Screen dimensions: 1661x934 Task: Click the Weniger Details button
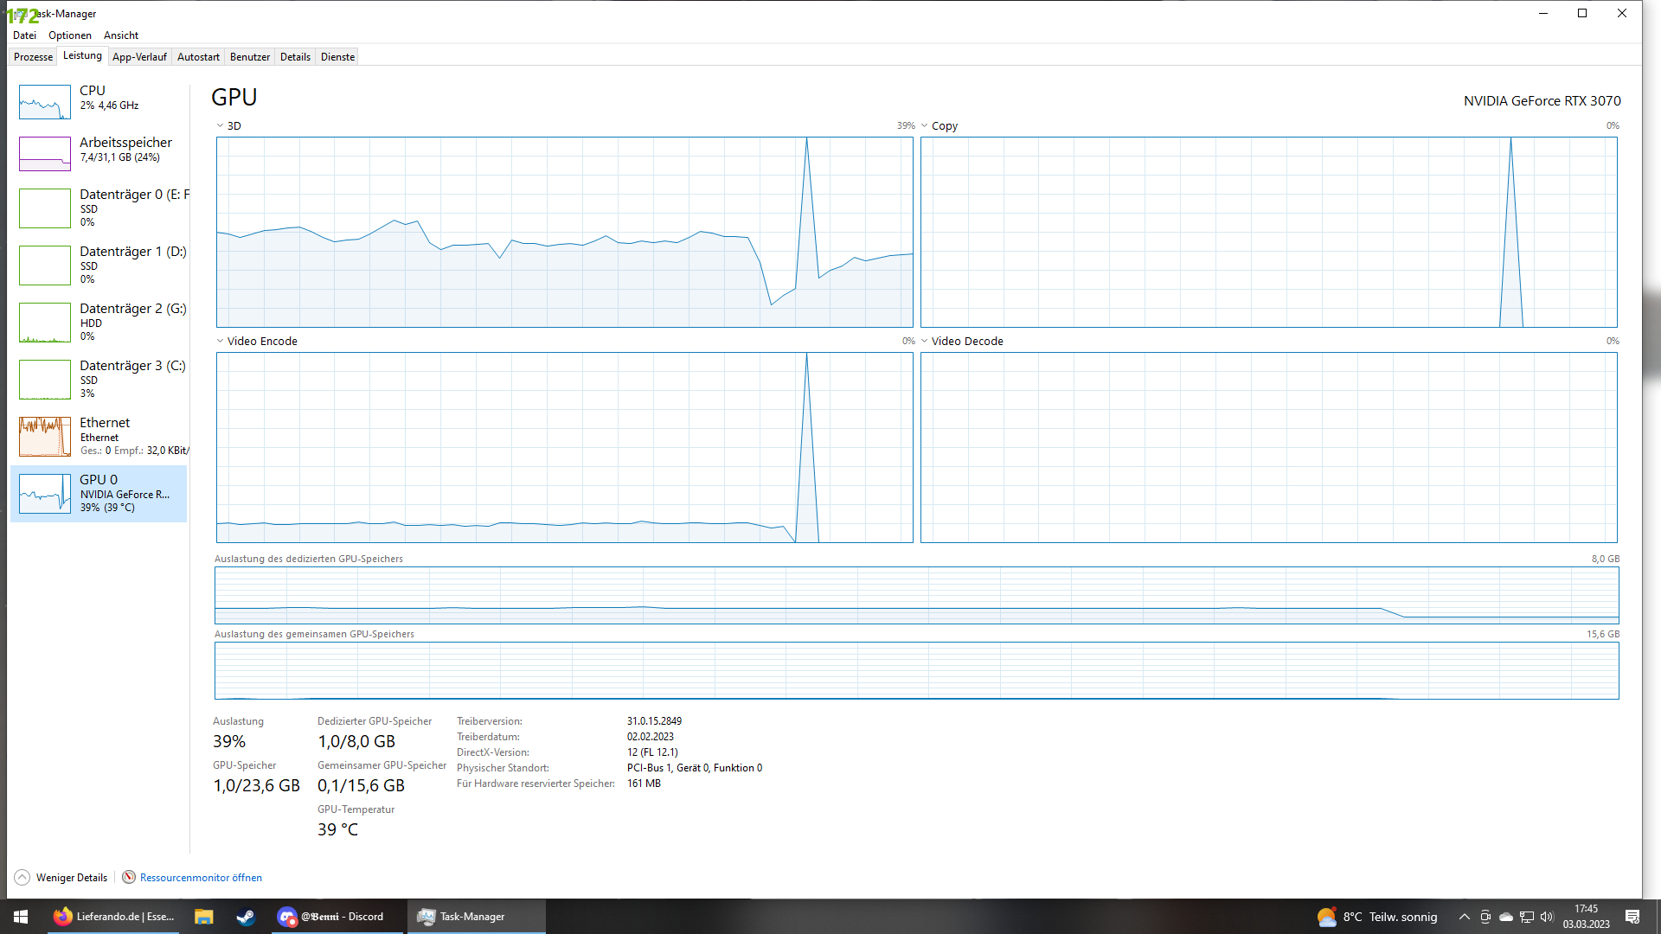pos(72,877)
